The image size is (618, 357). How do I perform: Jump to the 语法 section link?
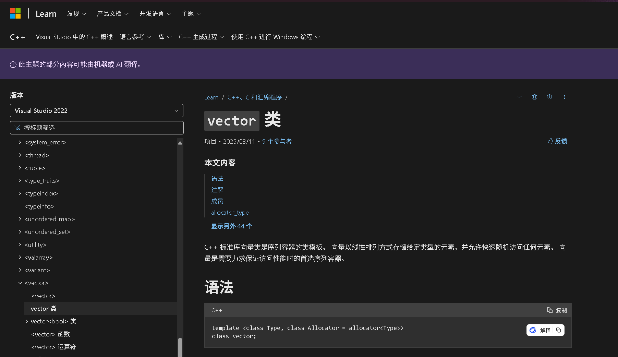pyautogui.click(x=217, y=179)
